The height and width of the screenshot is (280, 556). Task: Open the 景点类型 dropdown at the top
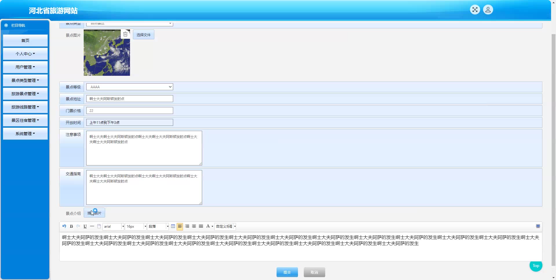point(130,24)
